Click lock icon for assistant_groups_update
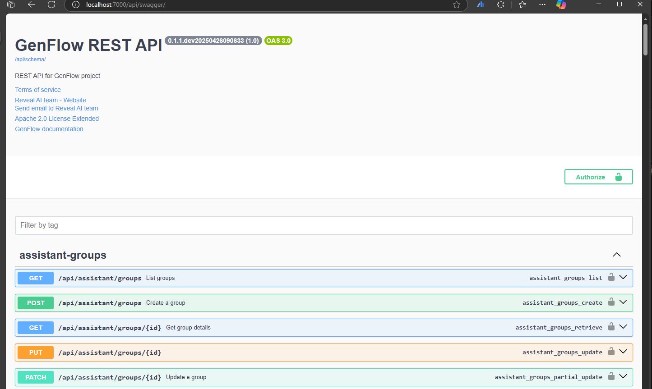The image size is (652, 389). 611,352
